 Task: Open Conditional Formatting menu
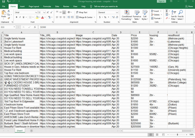tap(127, 15)
